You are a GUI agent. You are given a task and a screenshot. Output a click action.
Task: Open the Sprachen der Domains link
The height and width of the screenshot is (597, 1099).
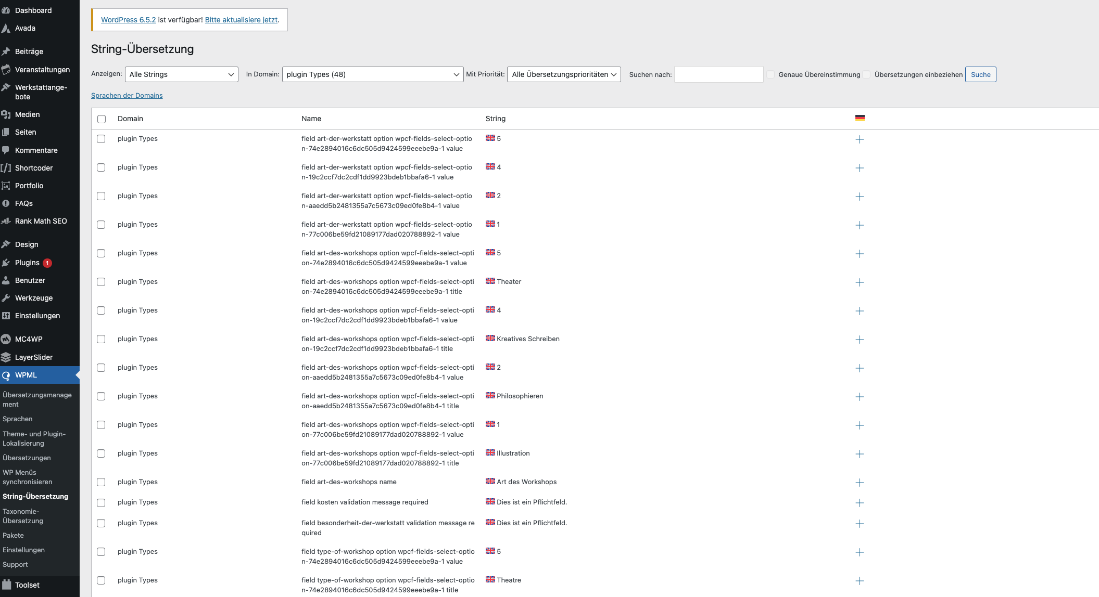(127, 95)
